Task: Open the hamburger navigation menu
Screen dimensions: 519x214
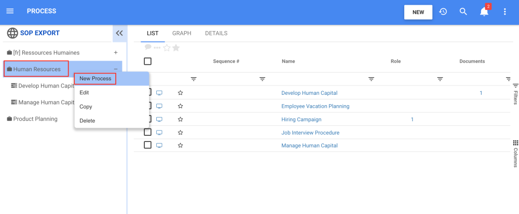Action: (10, 11)
